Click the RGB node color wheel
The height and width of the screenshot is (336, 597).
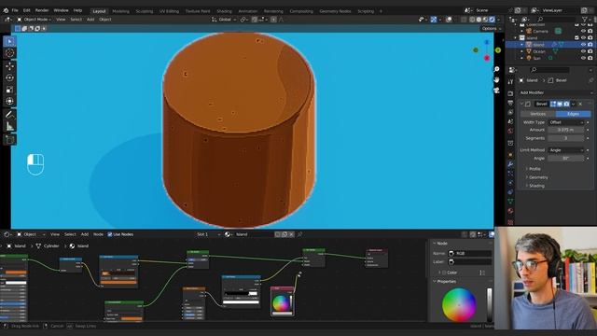(x=280, y=303)
